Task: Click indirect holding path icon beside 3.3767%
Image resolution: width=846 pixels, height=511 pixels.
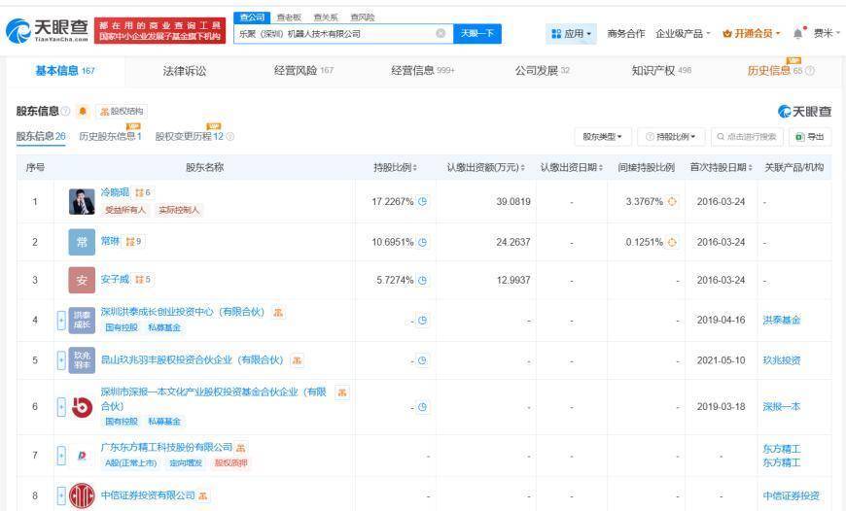Action: tap(671, 201)
